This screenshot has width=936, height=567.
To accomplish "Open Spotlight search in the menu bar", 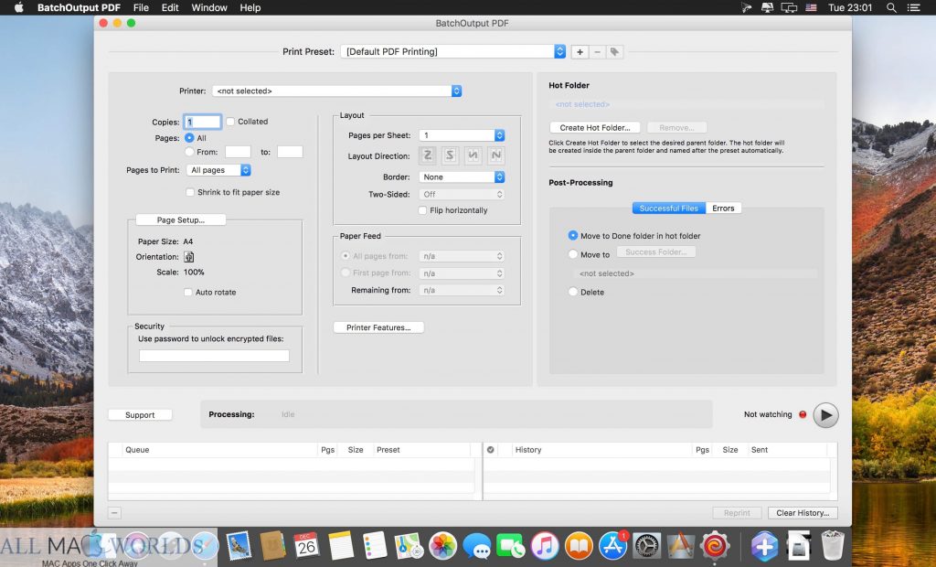I will 891,7.
